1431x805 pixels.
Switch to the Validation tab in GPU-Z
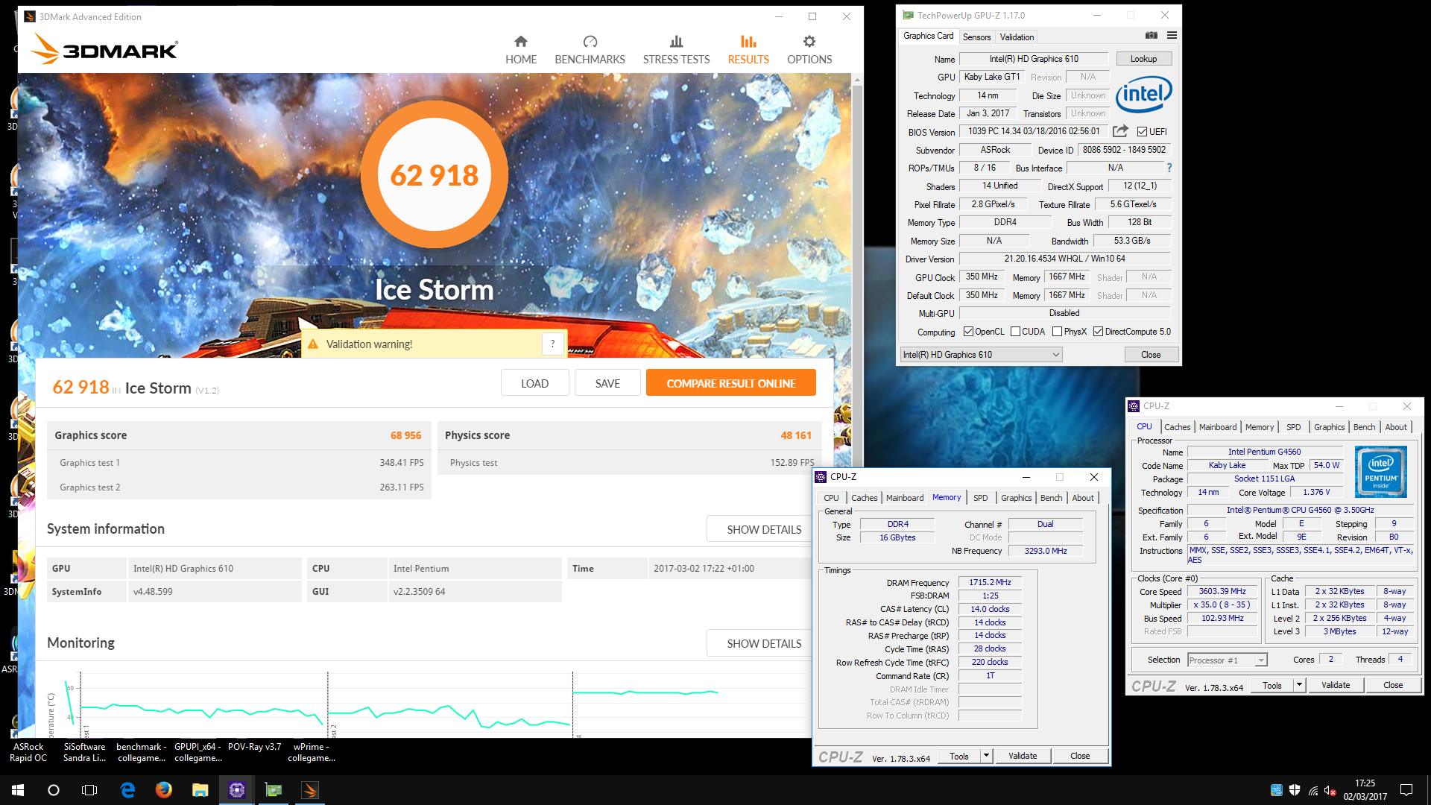click(x=1017, y=37)
